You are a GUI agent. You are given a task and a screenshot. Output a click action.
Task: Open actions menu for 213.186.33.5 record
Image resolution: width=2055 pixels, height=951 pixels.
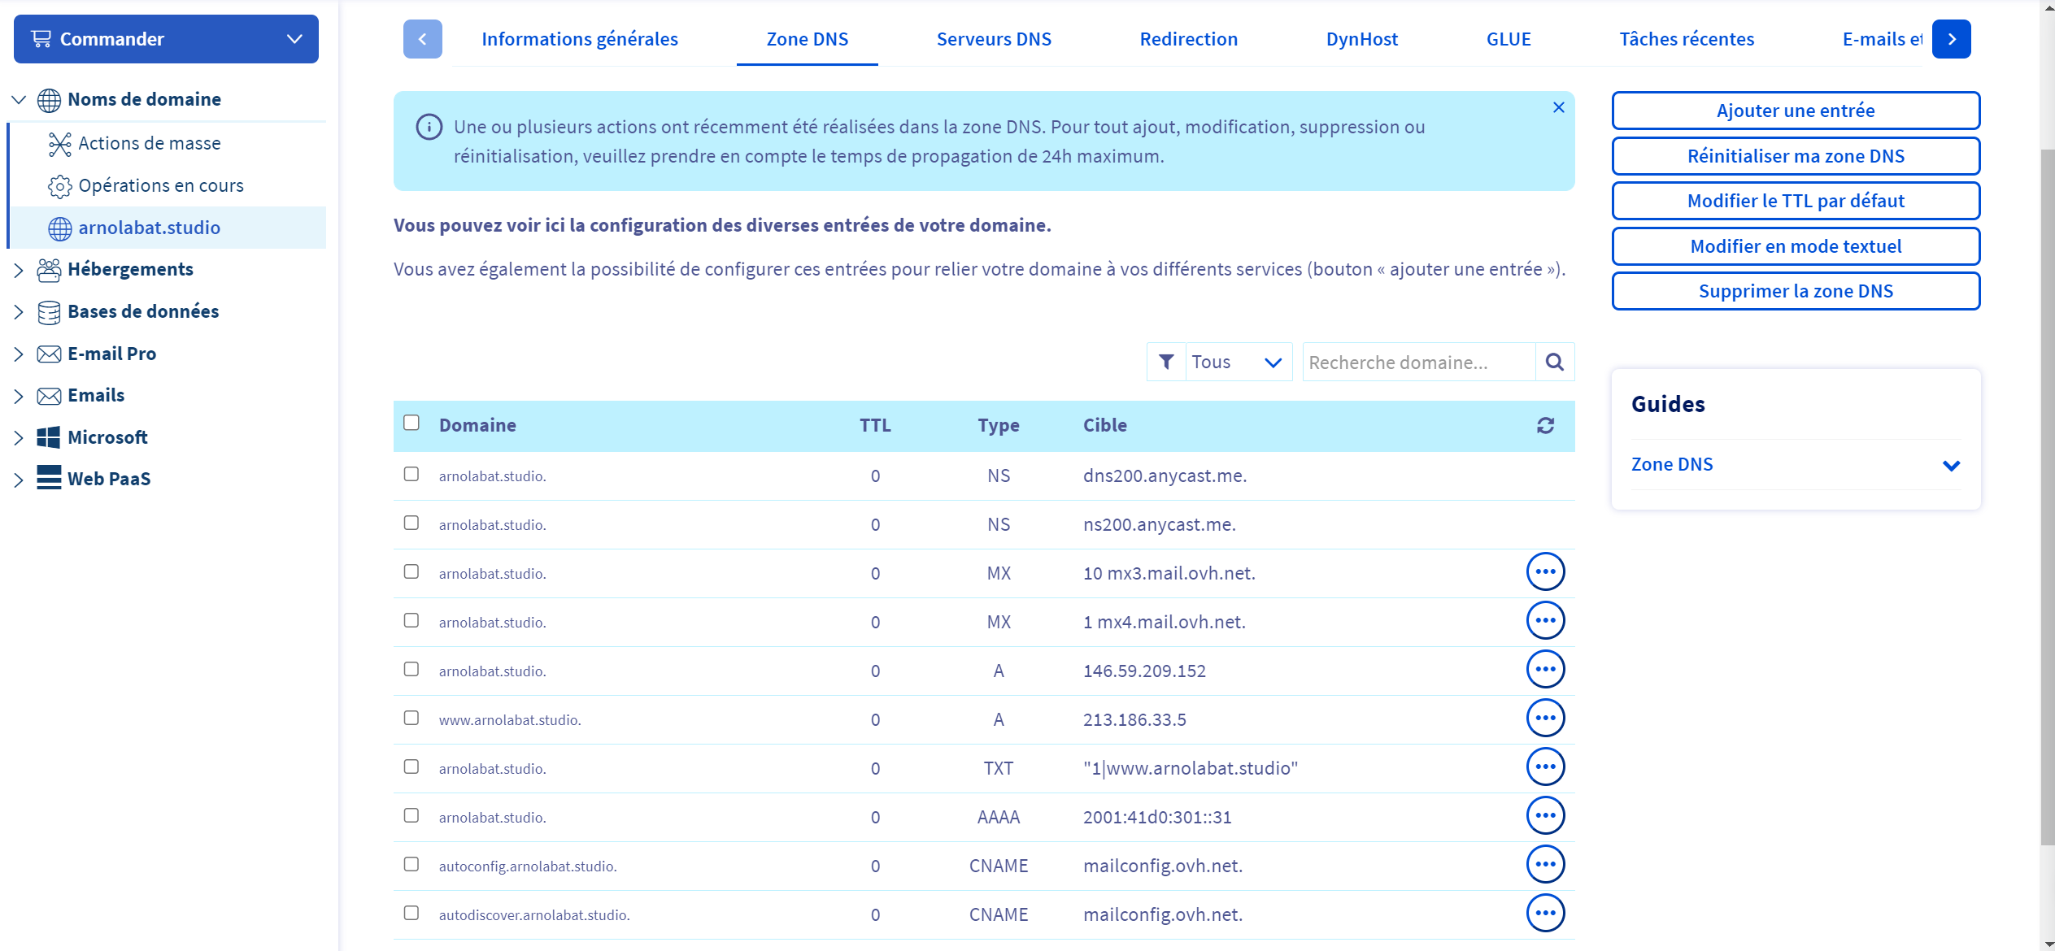[x=1545, y=719]
